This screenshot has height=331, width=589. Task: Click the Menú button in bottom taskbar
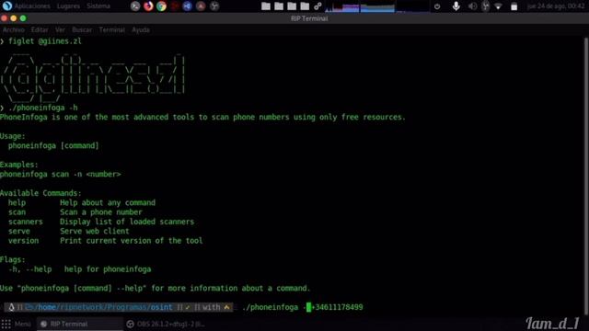tap(22, 324)
